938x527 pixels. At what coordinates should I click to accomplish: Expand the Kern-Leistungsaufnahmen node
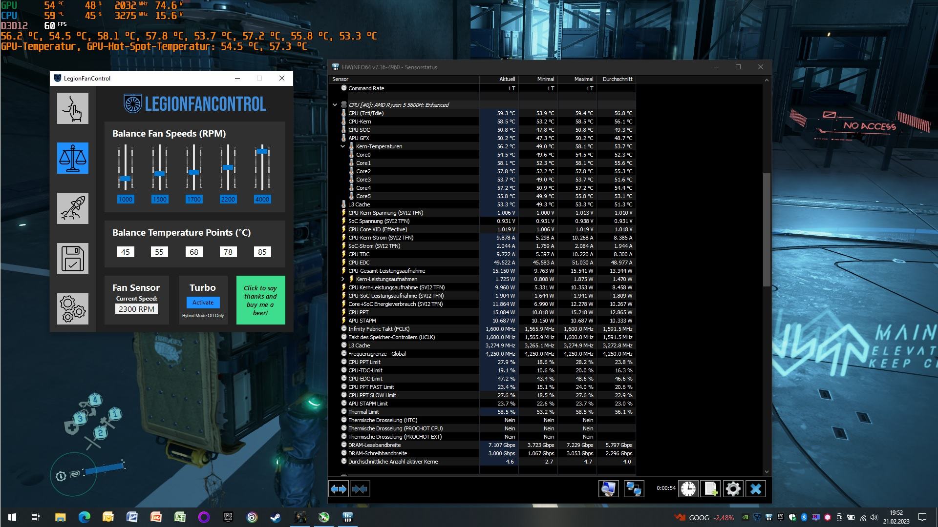click(343, 279)
